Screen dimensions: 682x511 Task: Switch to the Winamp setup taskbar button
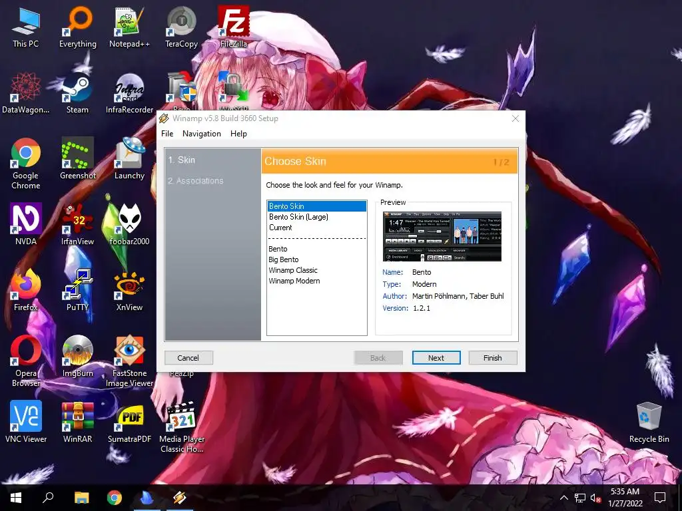point(179,498)
